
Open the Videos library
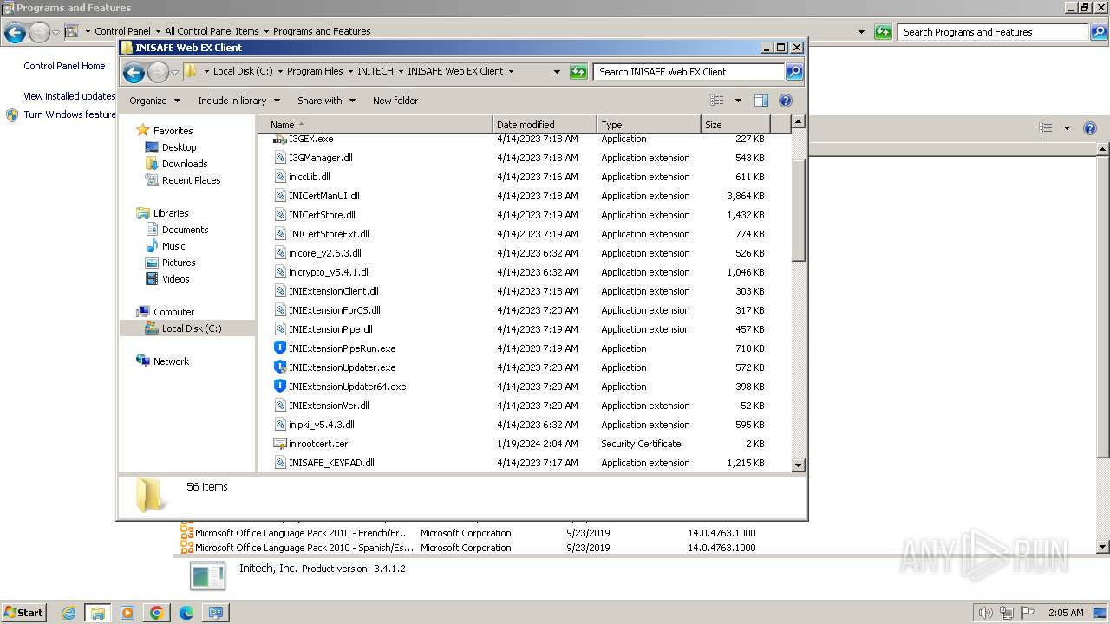click(x=175, y=279)
